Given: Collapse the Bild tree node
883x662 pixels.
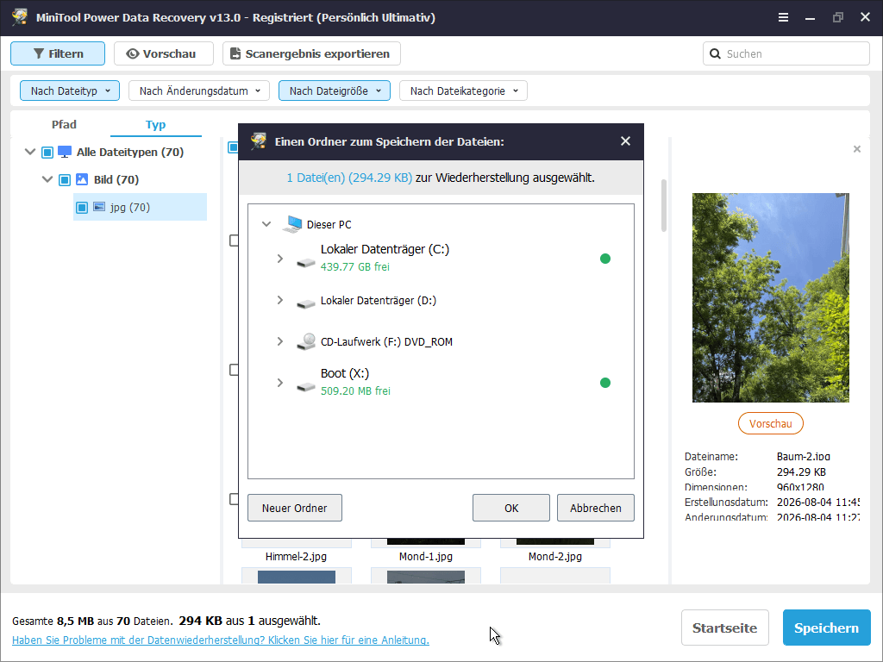Looking at the screenshot, I should [47, 179].
